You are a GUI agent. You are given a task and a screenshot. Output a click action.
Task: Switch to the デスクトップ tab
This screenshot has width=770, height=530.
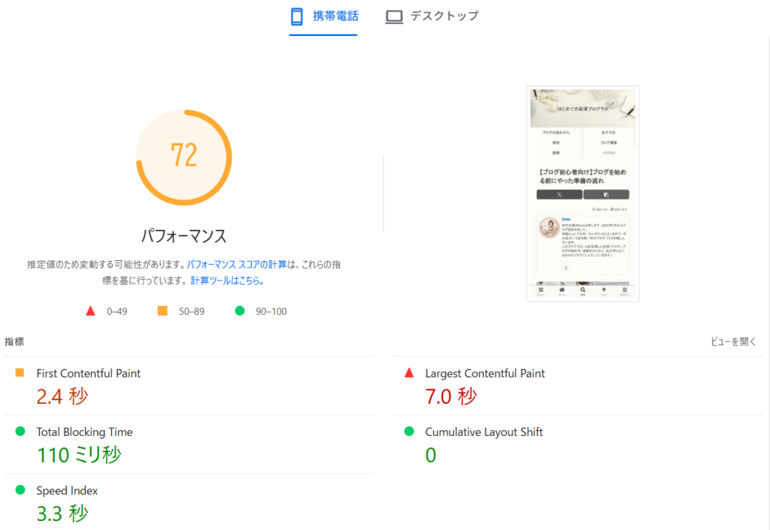pos(444,16)
